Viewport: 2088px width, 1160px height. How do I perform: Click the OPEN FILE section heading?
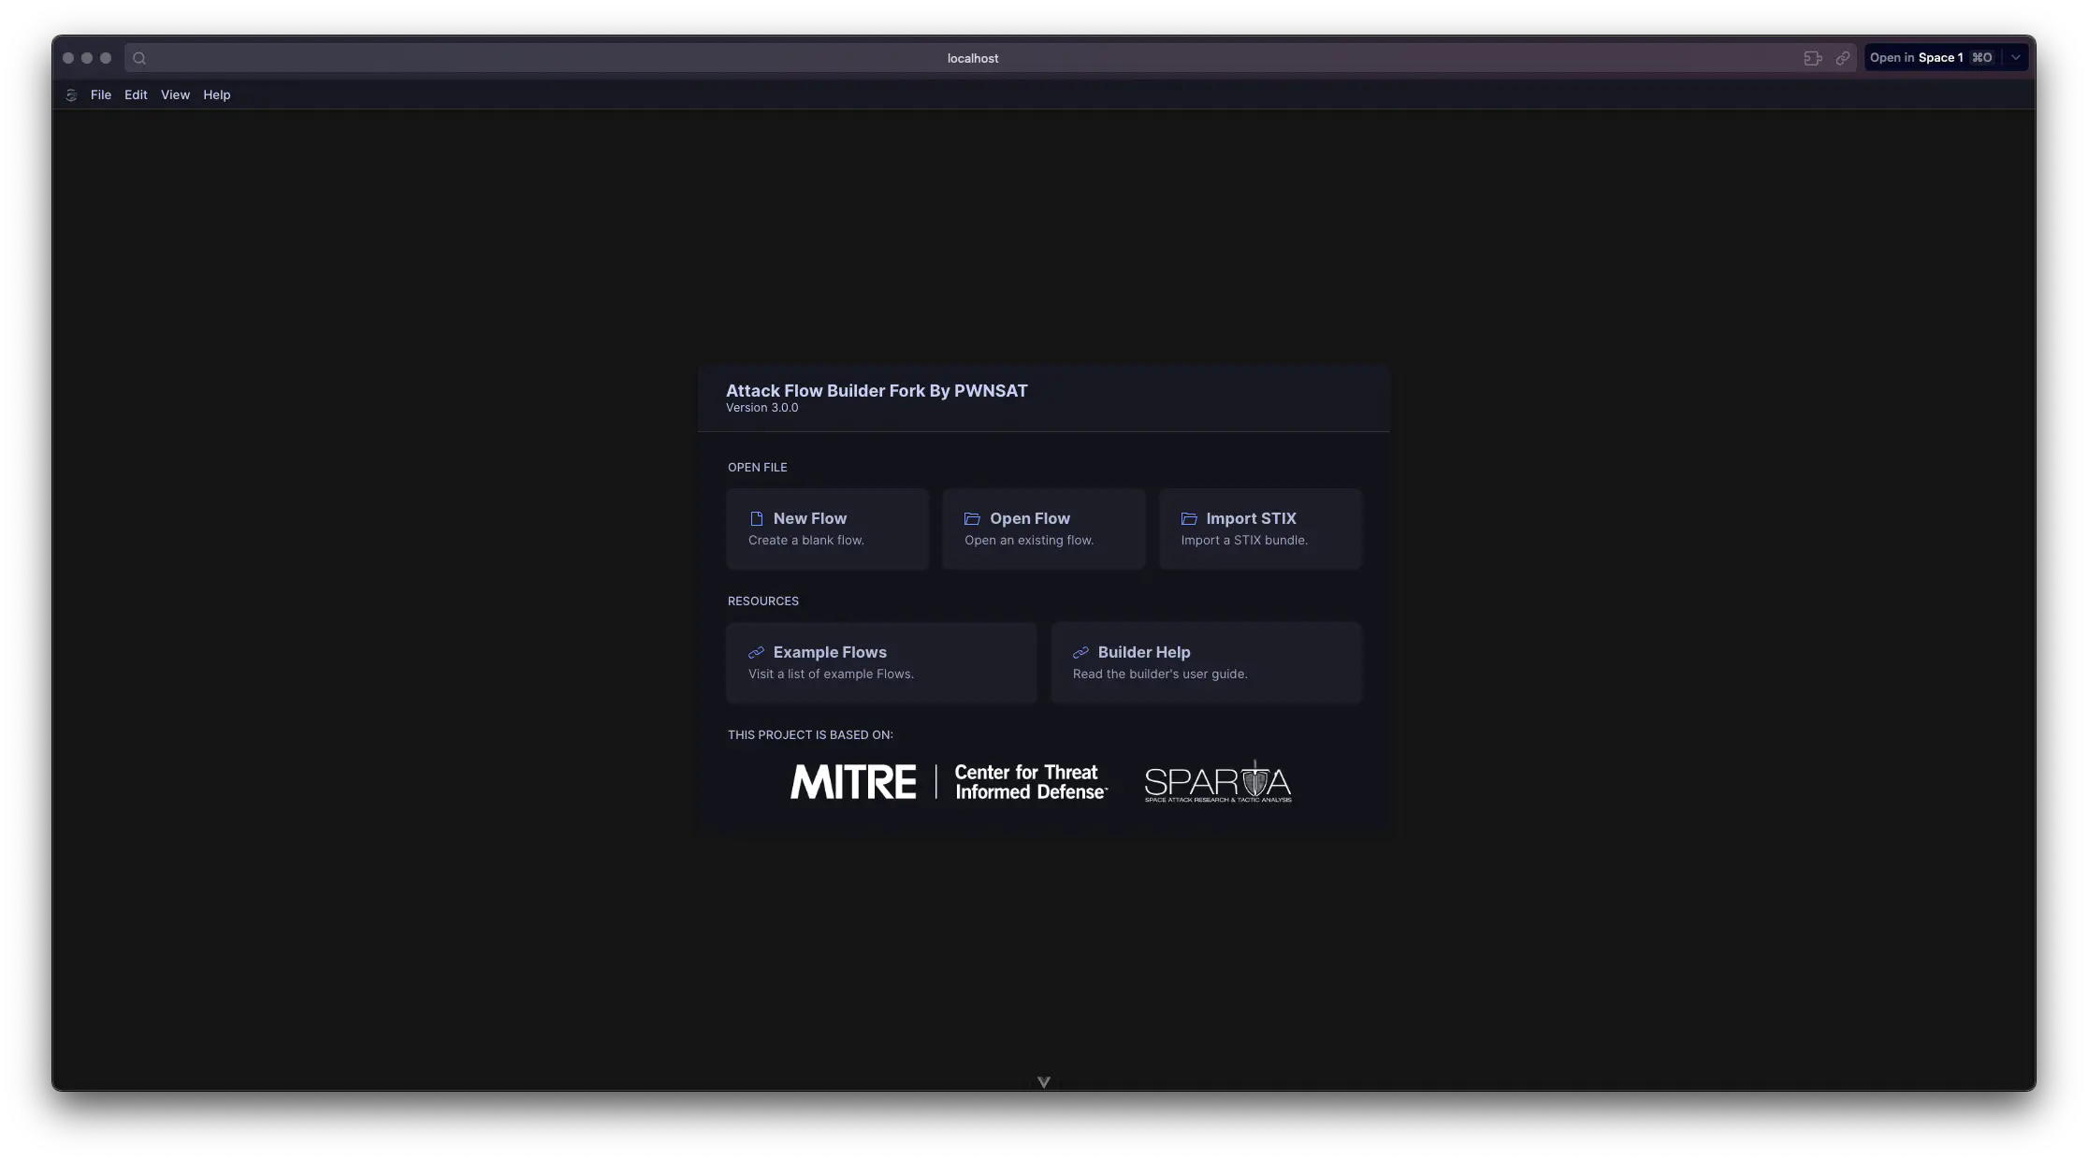(757, 467)
